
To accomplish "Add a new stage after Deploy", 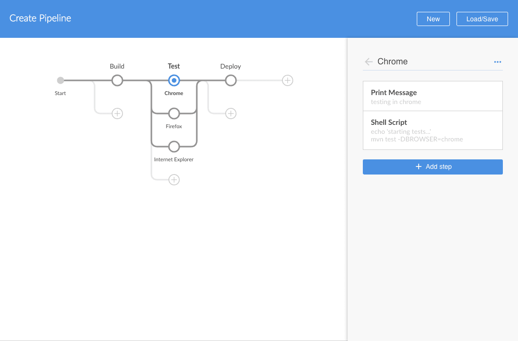I will [x=287, y=80].
